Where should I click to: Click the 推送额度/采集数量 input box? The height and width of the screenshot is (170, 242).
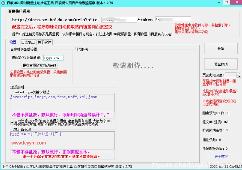point(53,58)
